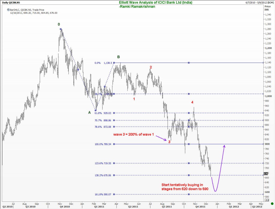Image resolution: width=275 pixels, height=209 pixels.
Task: Click the clock icon beside BarOHLC legend
Action: coord(8,10)
